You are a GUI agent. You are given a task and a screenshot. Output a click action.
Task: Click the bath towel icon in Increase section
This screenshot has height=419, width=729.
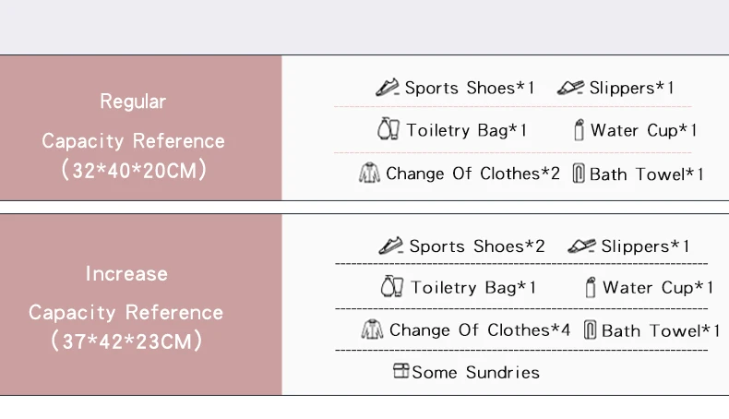click(590, 330)
